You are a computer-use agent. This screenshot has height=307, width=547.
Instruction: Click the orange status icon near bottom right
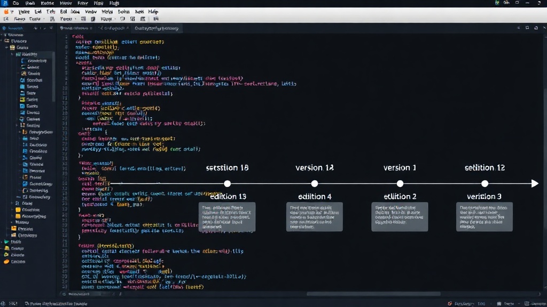tap(450, 303)
